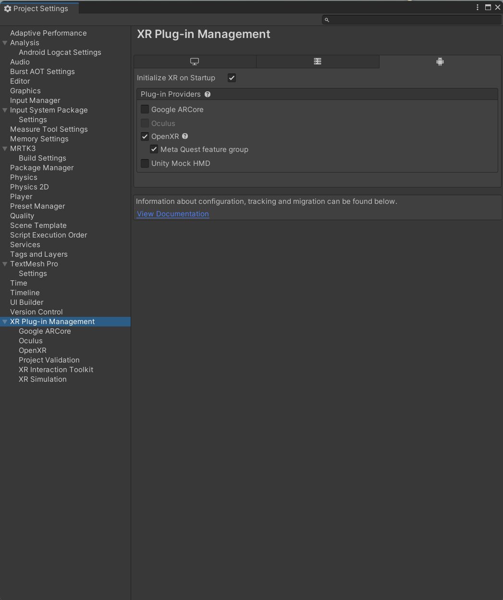Viewport: 503px width, 600px height.
Task: Go to Script Execution Order
Action: tap(49, 235)
